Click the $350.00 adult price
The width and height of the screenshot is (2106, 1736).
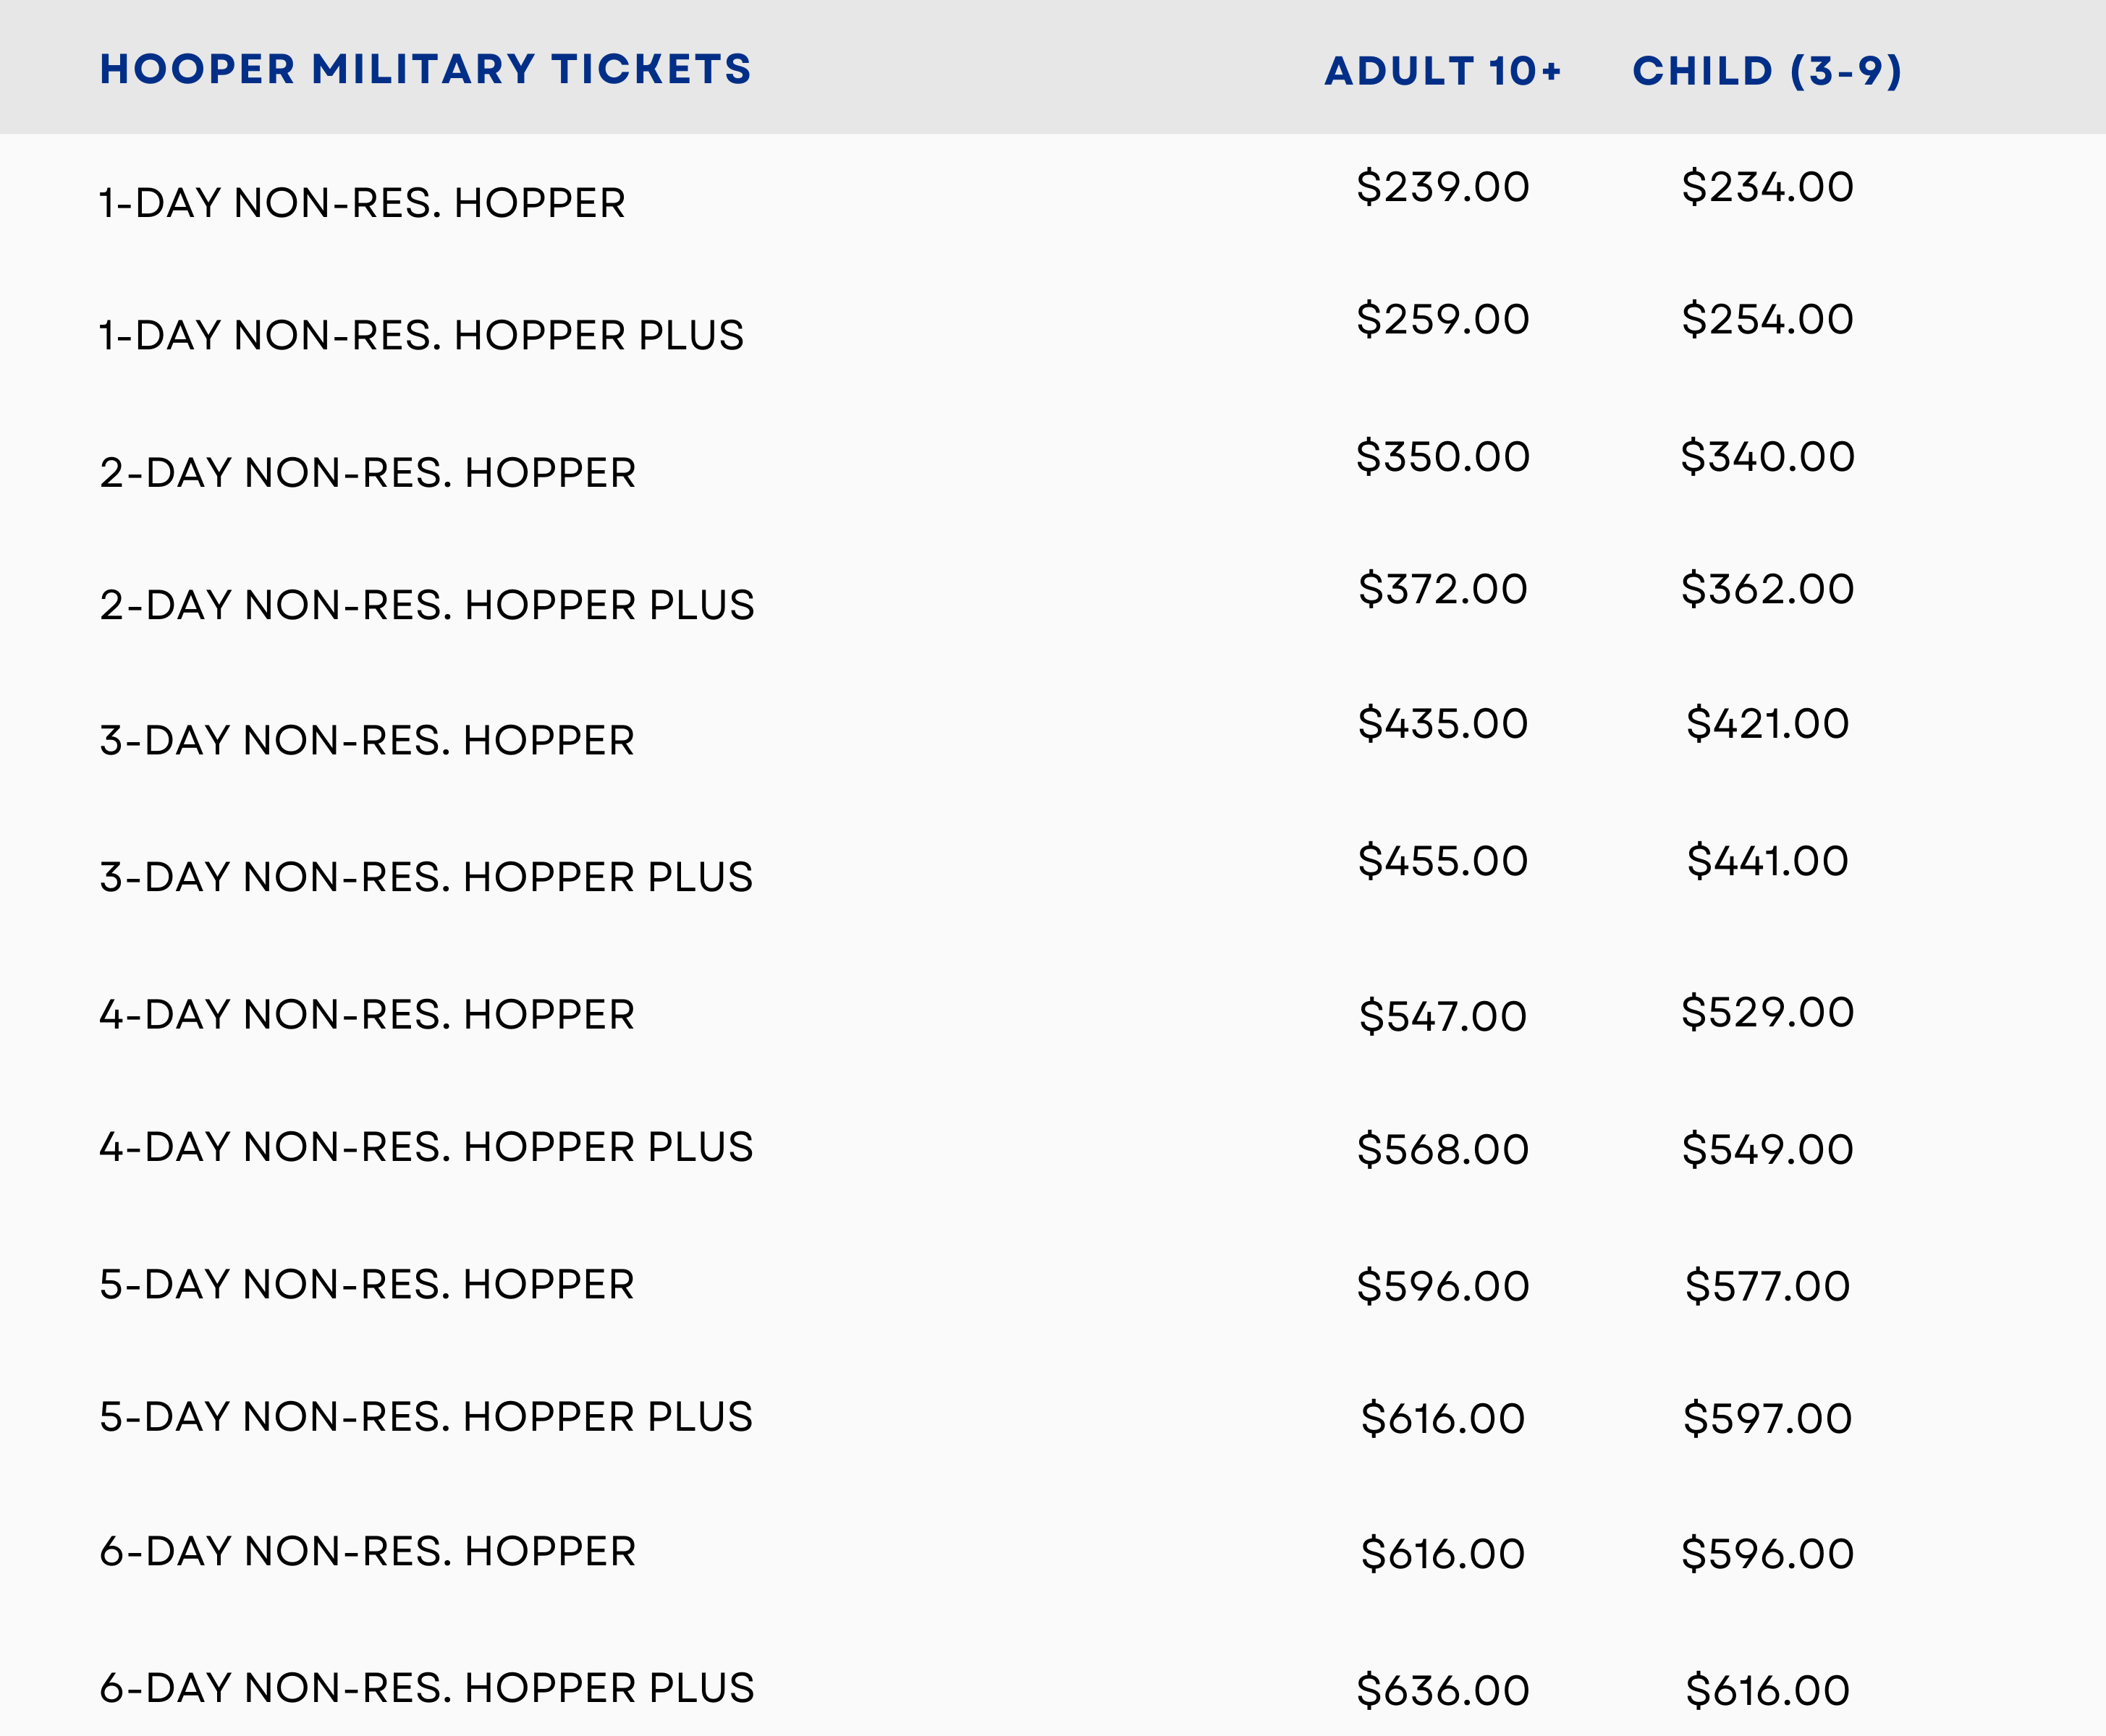pyautogui.click(x=1442, y=456)
